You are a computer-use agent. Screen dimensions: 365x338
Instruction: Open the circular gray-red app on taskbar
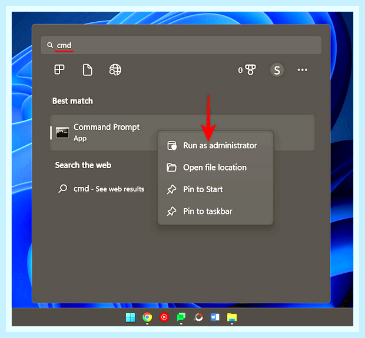pos(198,317)
